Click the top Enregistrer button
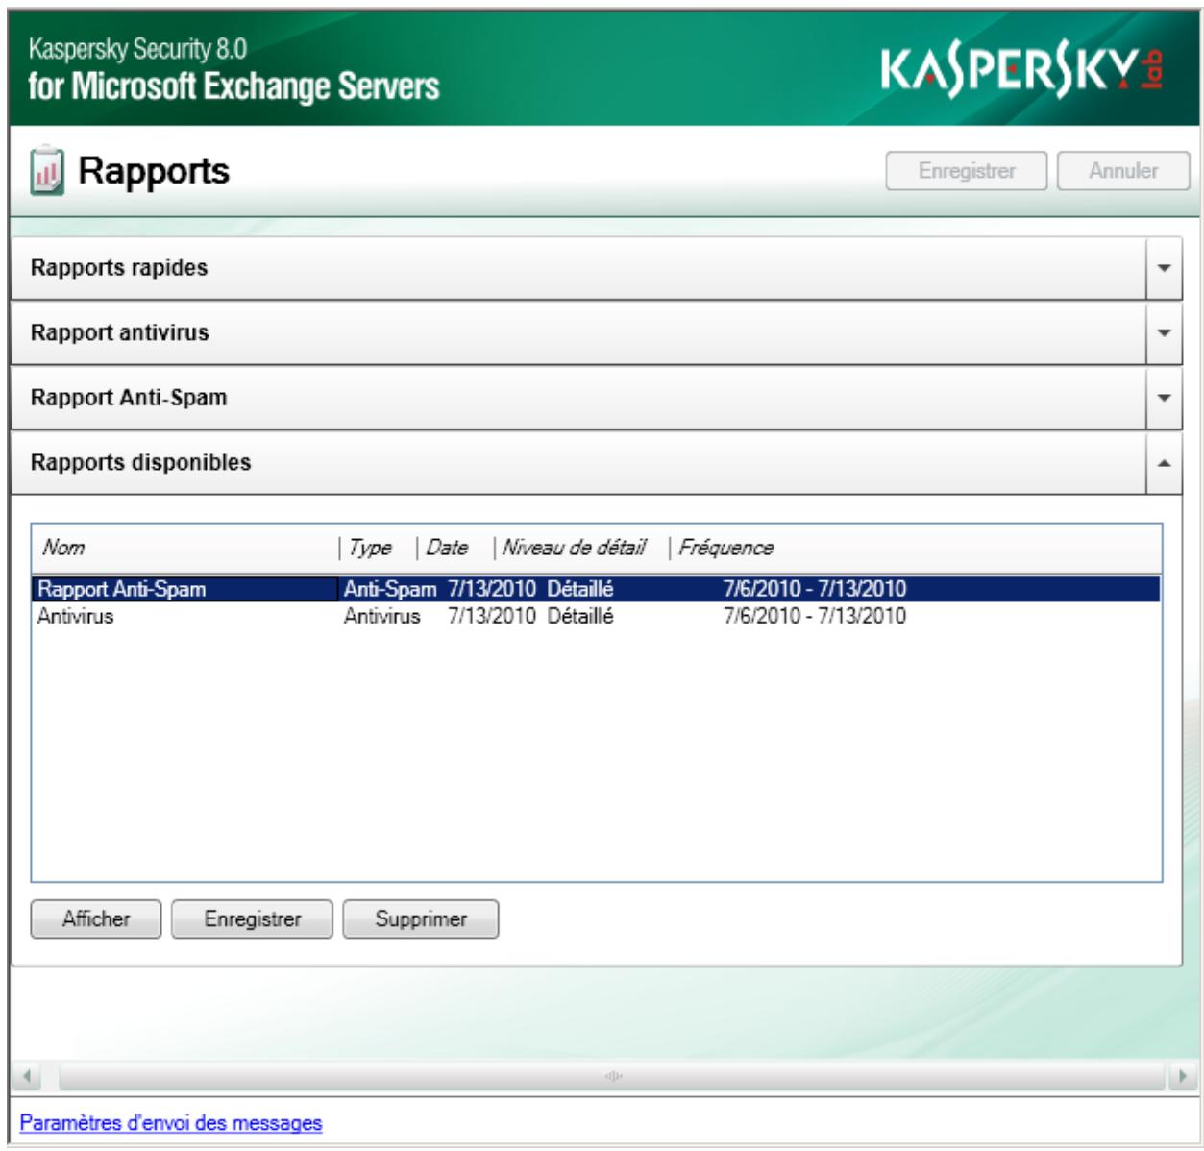The image size is (1204, 1151). tap(967, 171)
